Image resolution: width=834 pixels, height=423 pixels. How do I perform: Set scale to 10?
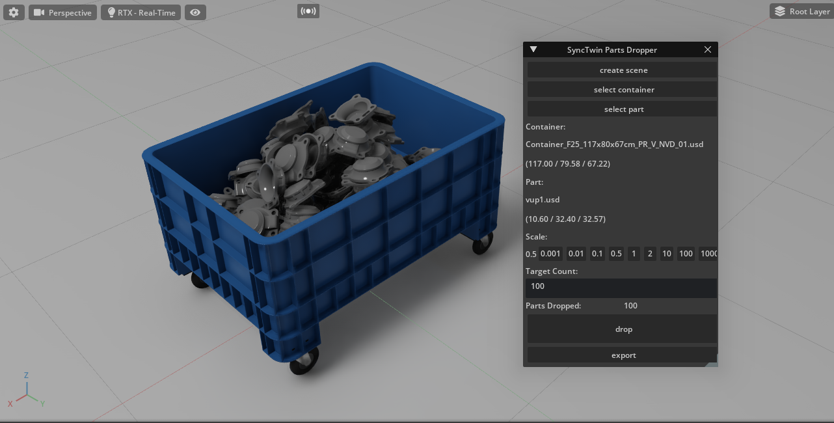(x=666, y=254)
